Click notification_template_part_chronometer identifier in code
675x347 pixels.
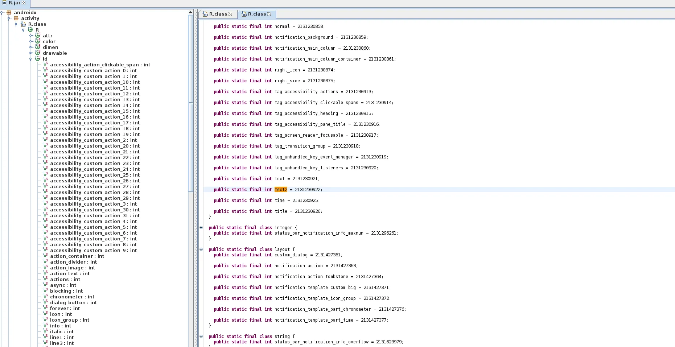323,309
